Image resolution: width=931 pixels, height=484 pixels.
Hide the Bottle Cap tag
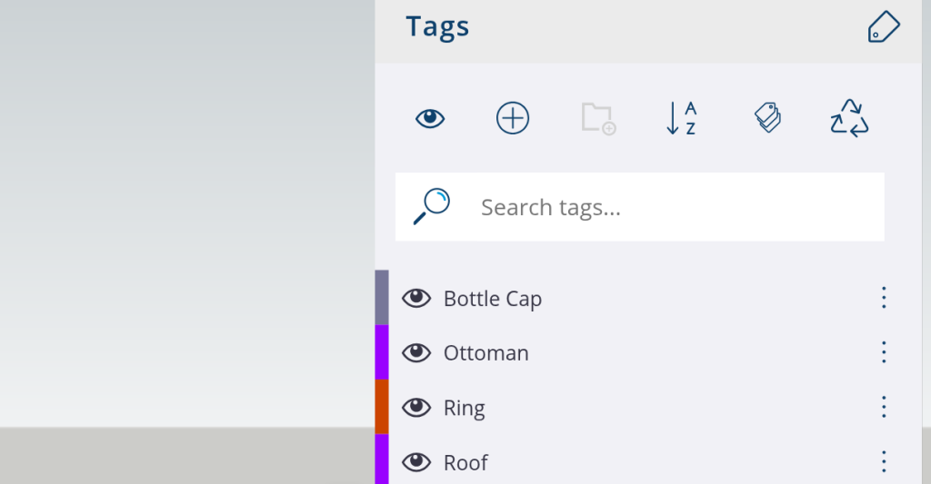(416, 298)
